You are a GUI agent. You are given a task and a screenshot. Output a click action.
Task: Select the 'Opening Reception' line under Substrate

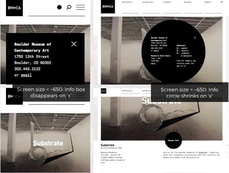coord(109,153)
